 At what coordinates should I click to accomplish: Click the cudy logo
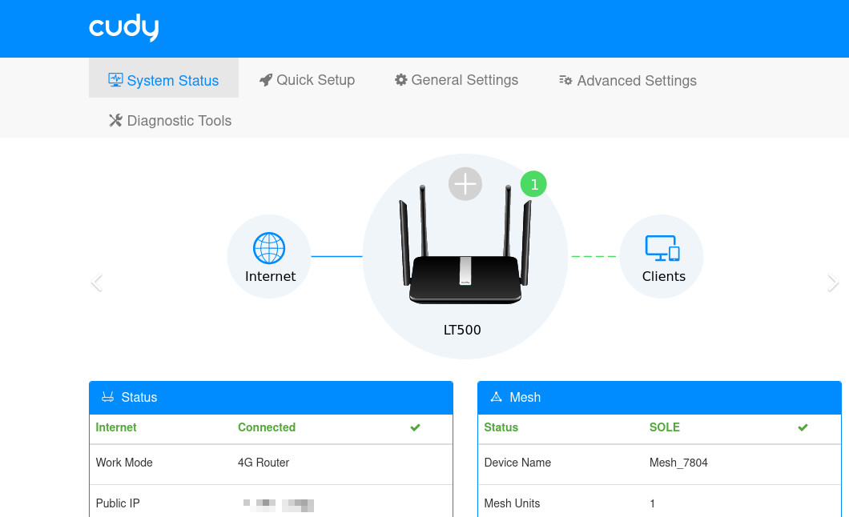[124, 27]
